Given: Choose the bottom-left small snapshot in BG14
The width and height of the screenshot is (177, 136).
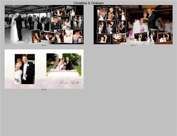Looking at the screenshot, I should click(x=104, y=38).
